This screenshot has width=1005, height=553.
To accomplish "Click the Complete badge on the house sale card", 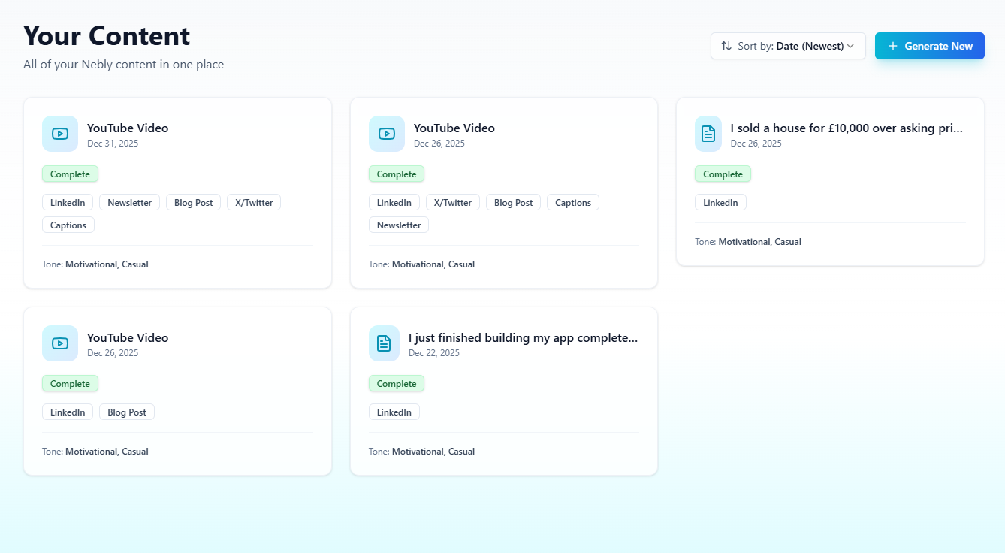I will click(x=723, y=174).
